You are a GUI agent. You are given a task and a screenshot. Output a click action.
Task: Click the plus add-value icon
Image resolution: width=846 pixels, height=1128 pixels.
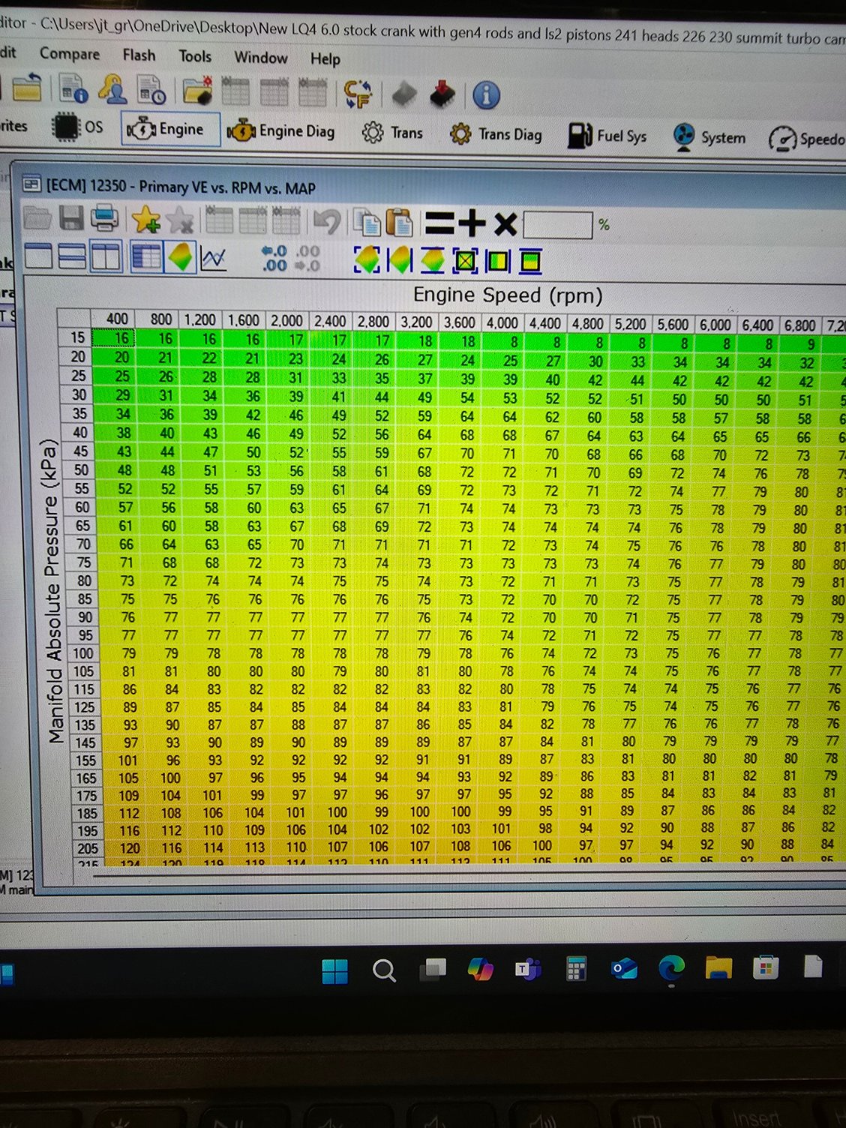click(472, 223)
